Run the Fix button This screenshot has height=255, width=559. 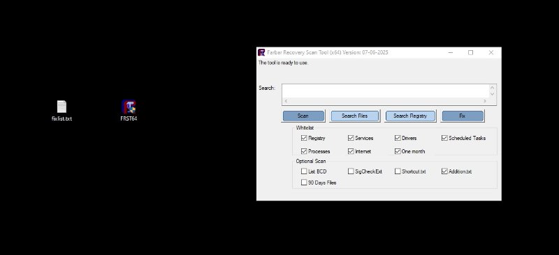[463, 116]
